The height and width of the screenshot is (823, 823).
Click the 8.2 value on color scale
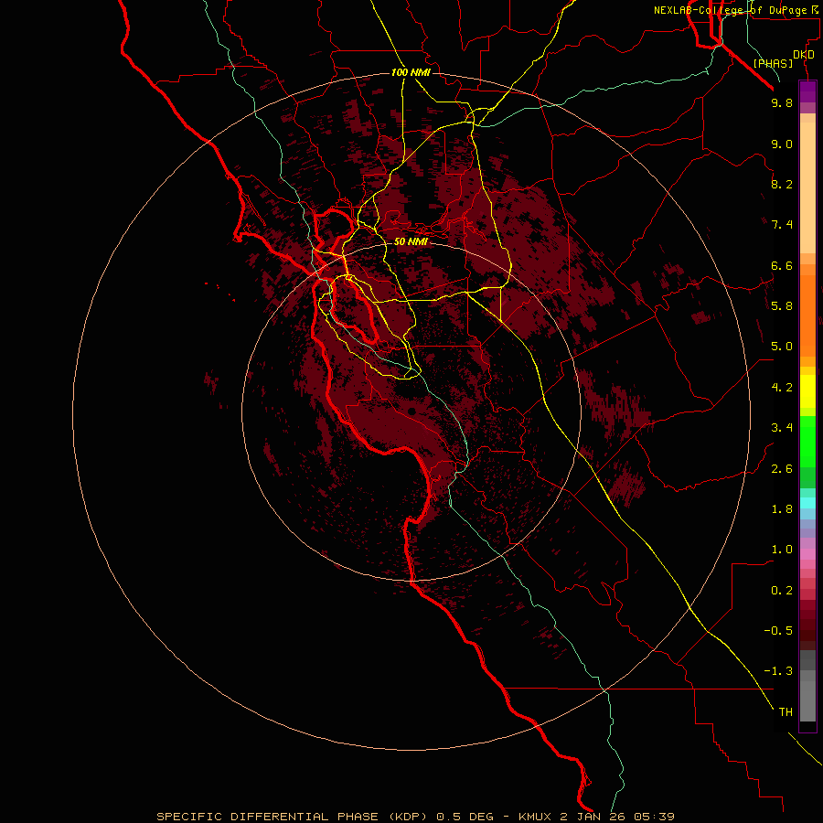pos(782,184)
